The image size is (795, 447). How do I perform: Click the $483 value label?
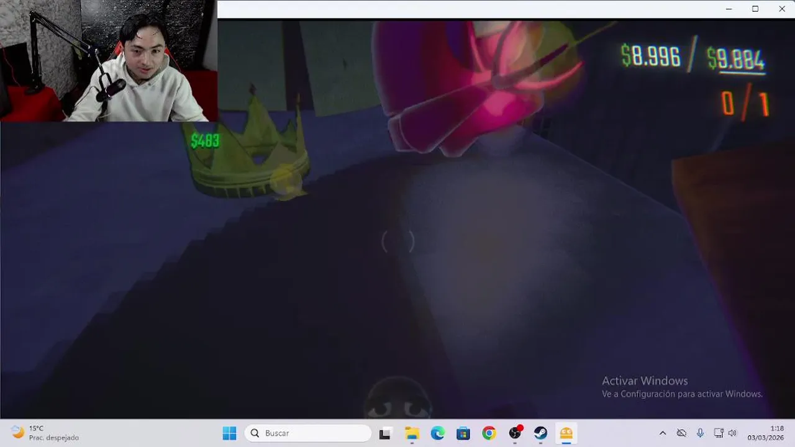204,141
